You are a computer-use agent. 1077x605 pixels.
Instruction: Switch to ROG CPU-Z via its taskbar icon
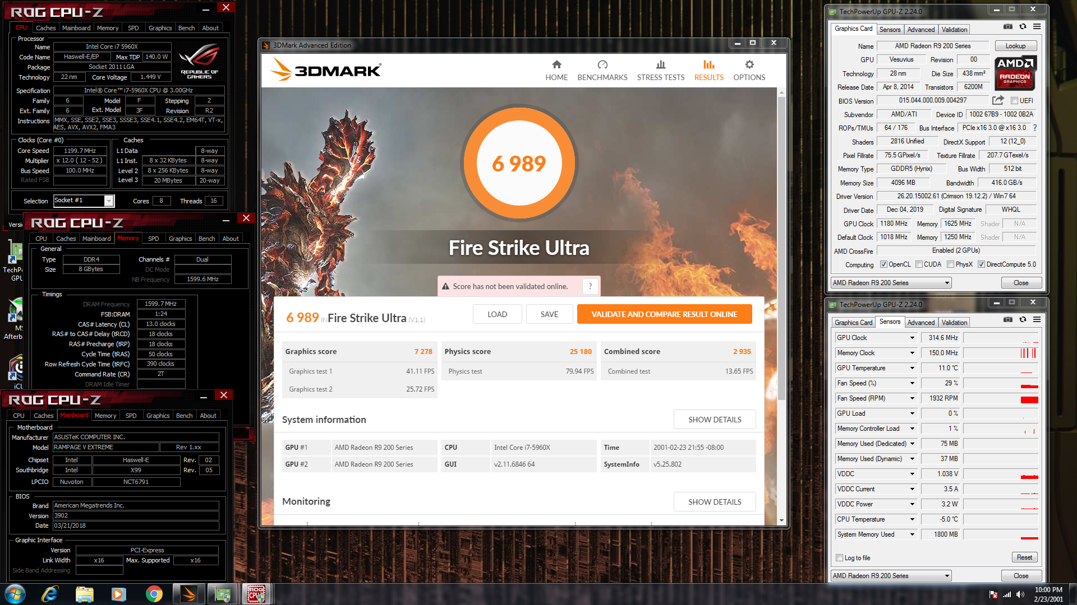(x=256, y=594)
